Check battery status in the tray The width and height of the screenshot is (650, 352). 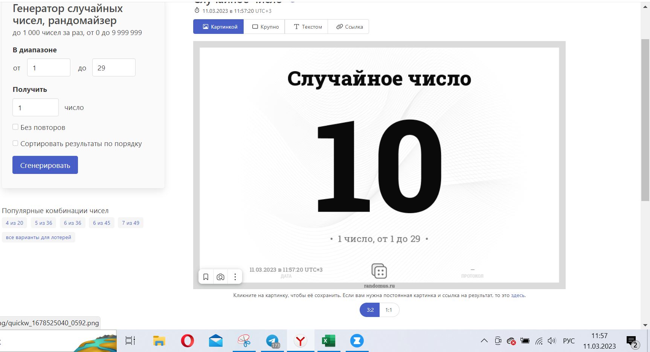tap(525, 341)
